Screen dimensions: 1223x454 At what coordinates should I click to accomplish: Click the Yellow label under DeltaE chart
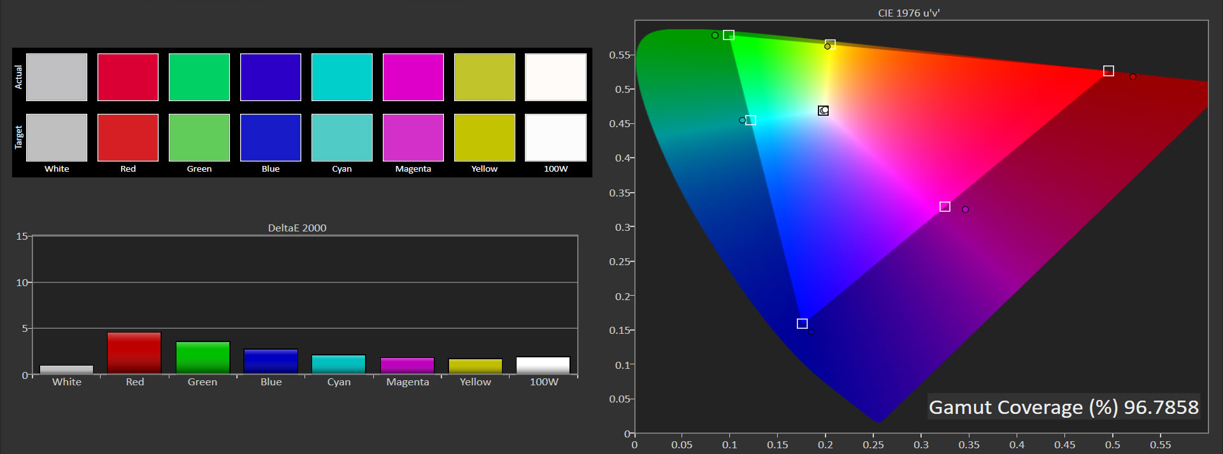point(475,382)
